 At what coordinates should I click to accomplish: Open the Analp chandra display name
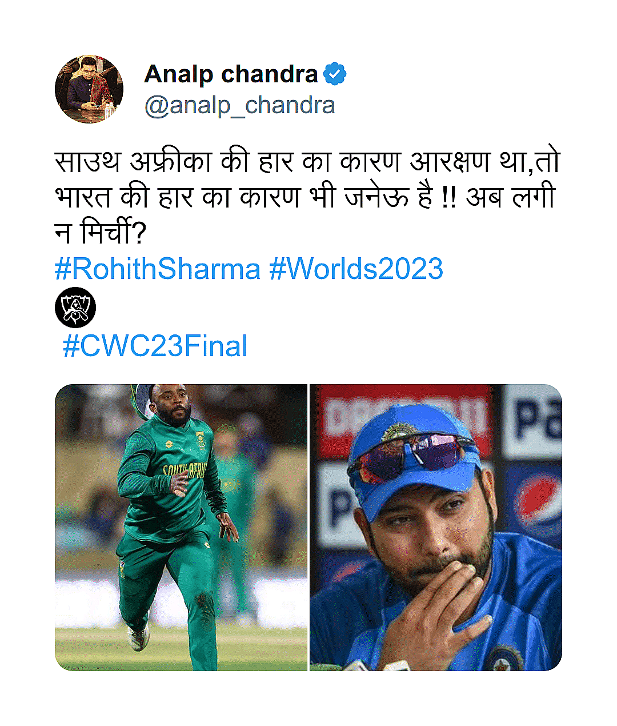pyautogui.click(x=231, y=74)
